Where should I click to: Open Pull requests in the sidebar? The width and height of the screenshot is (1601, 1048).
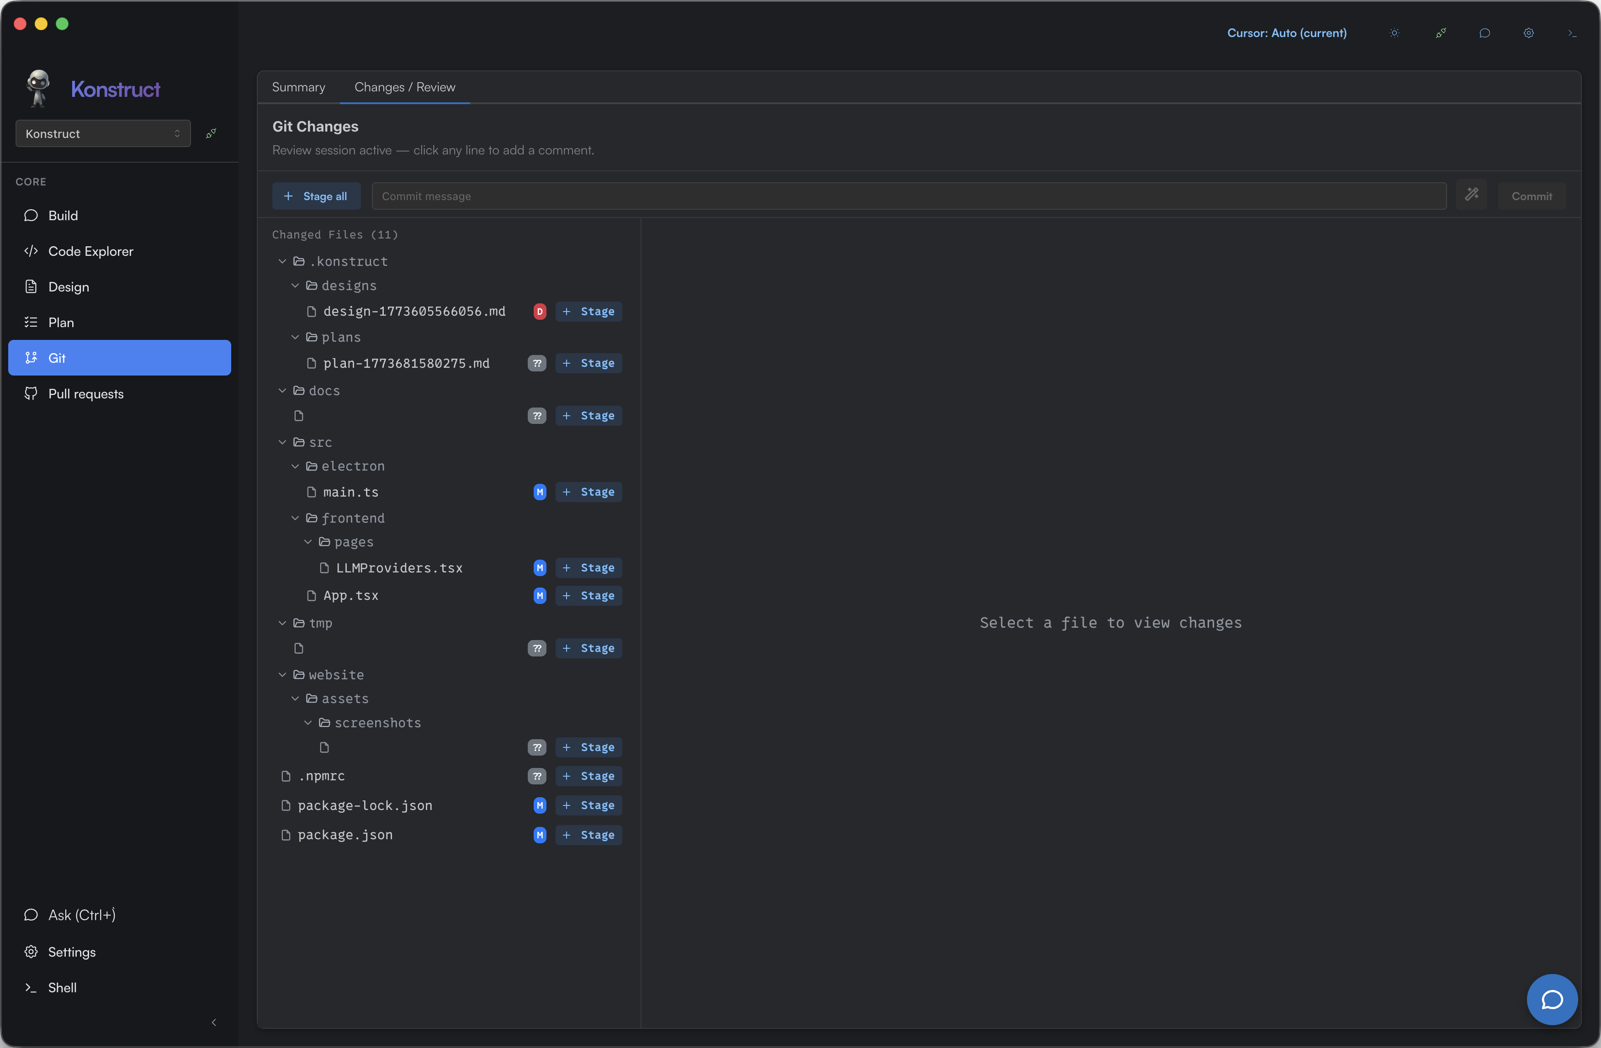click(x=85, y=393)
